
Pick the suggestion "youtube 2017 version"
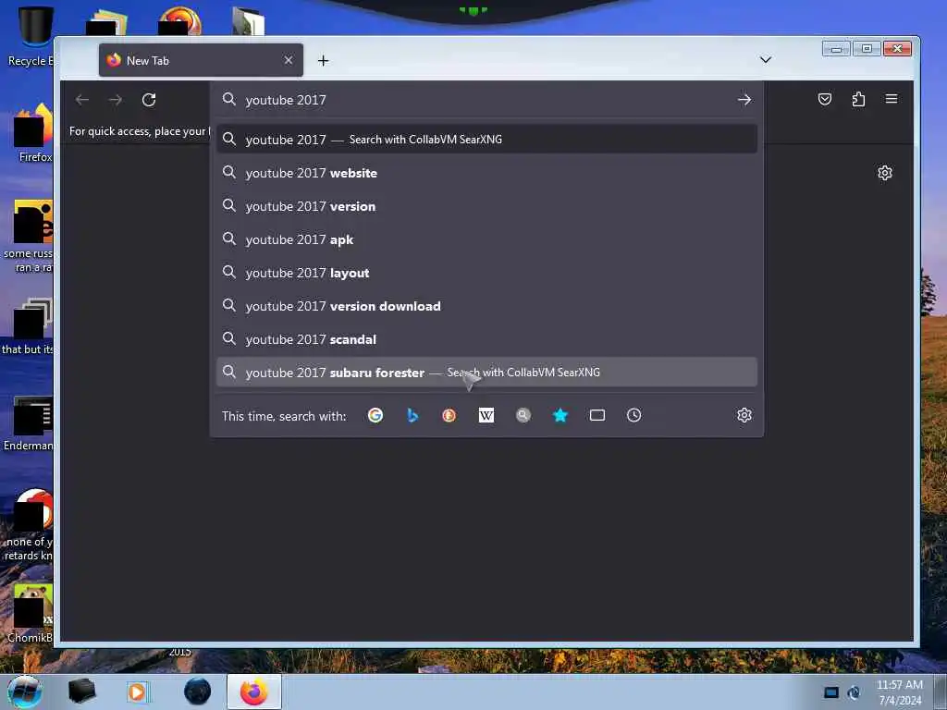(x=486, y=206)
